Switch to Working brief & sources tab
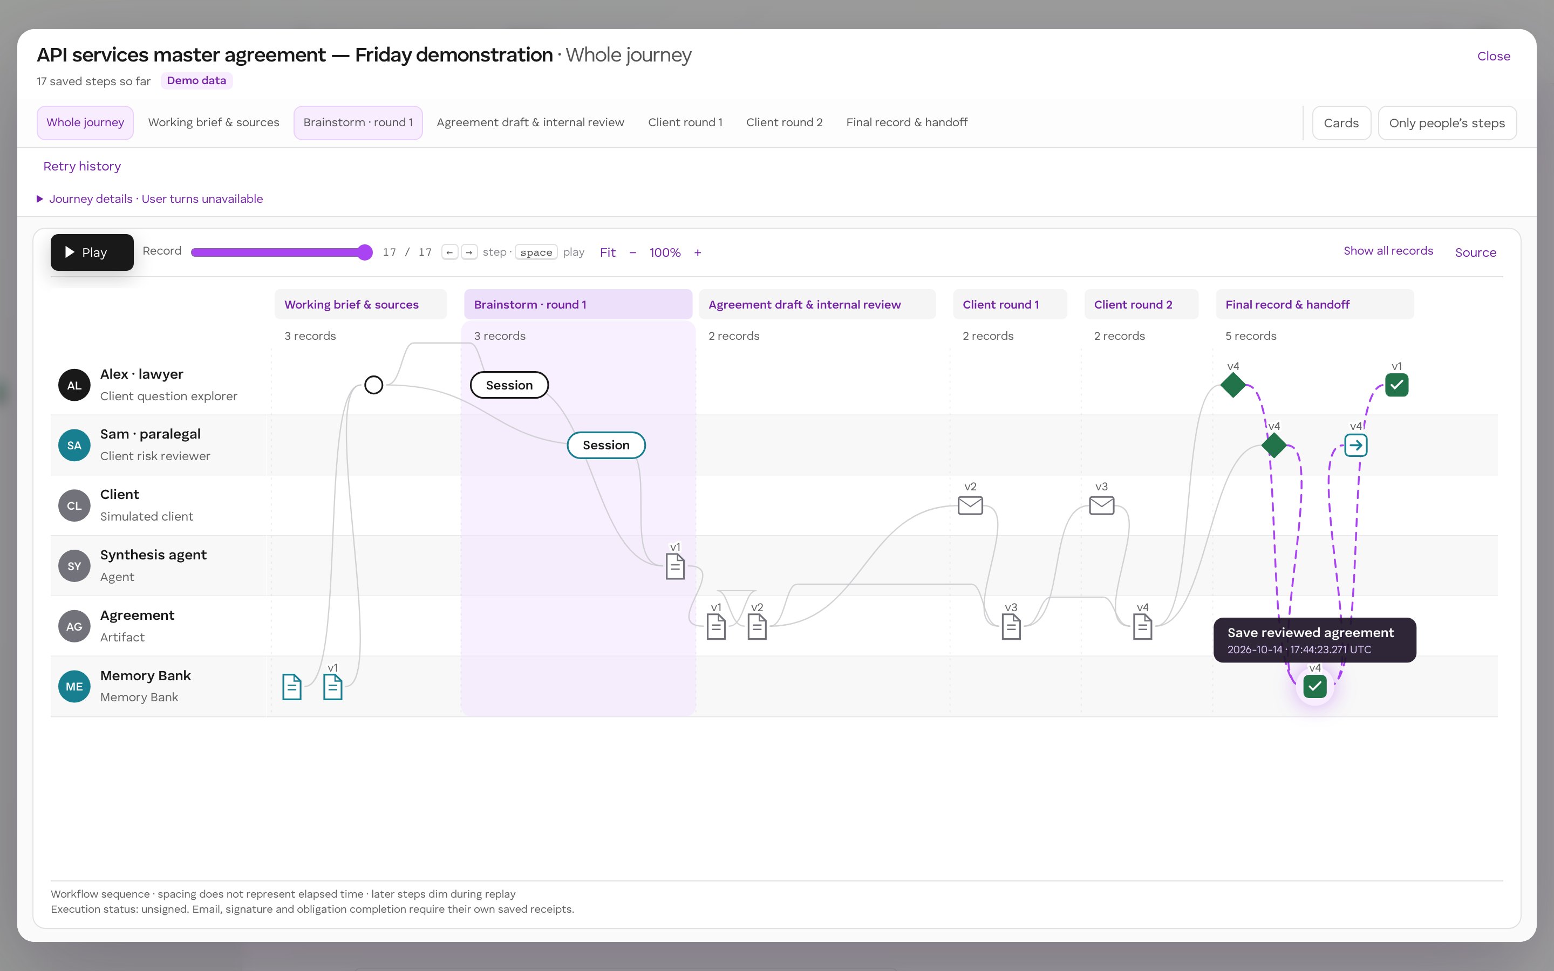The height and width of the screenshot is (971, 1554). point(214,122)
